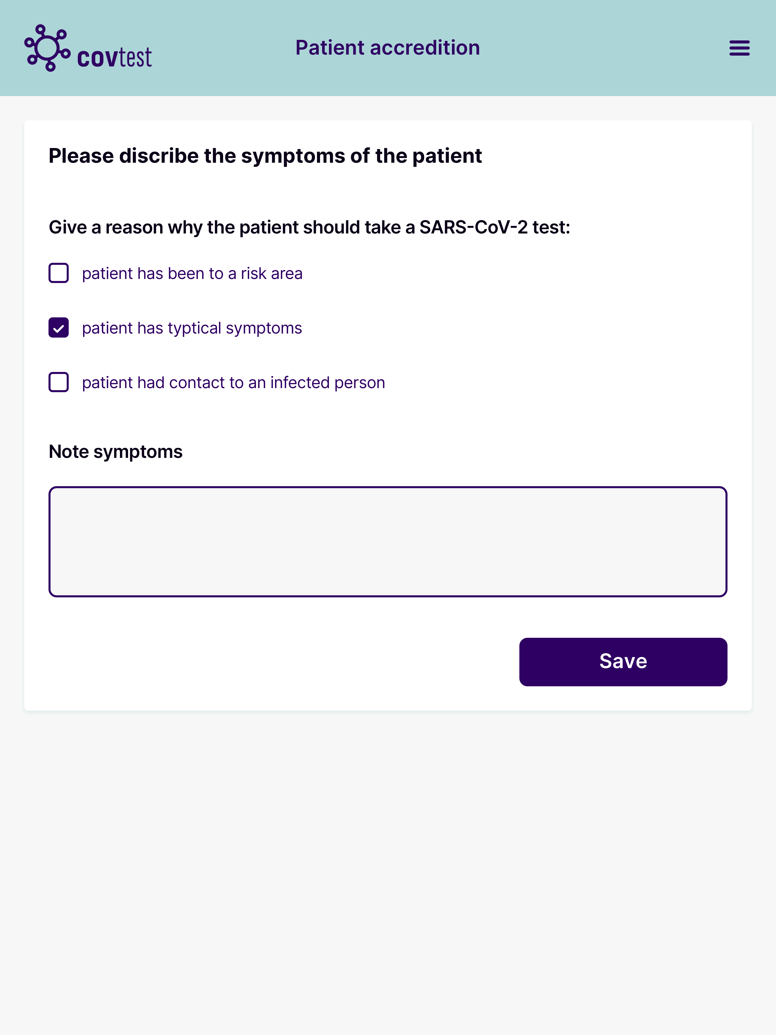Tick the infected person contact checkbox

click(x=58, y=382)
